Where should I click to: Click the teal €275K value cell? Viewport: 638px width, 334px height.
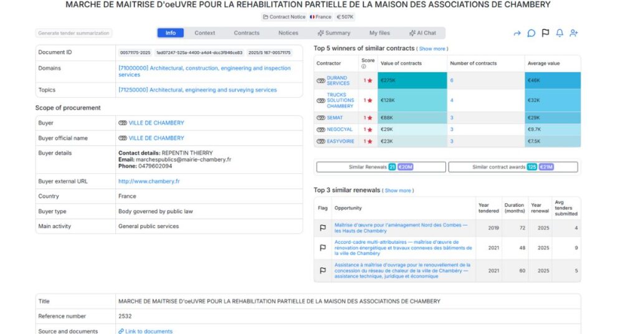(412, 80)
